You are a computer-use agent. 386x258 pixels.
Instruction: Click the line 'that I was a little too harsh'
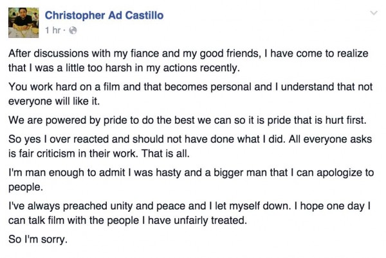(124, 68)
